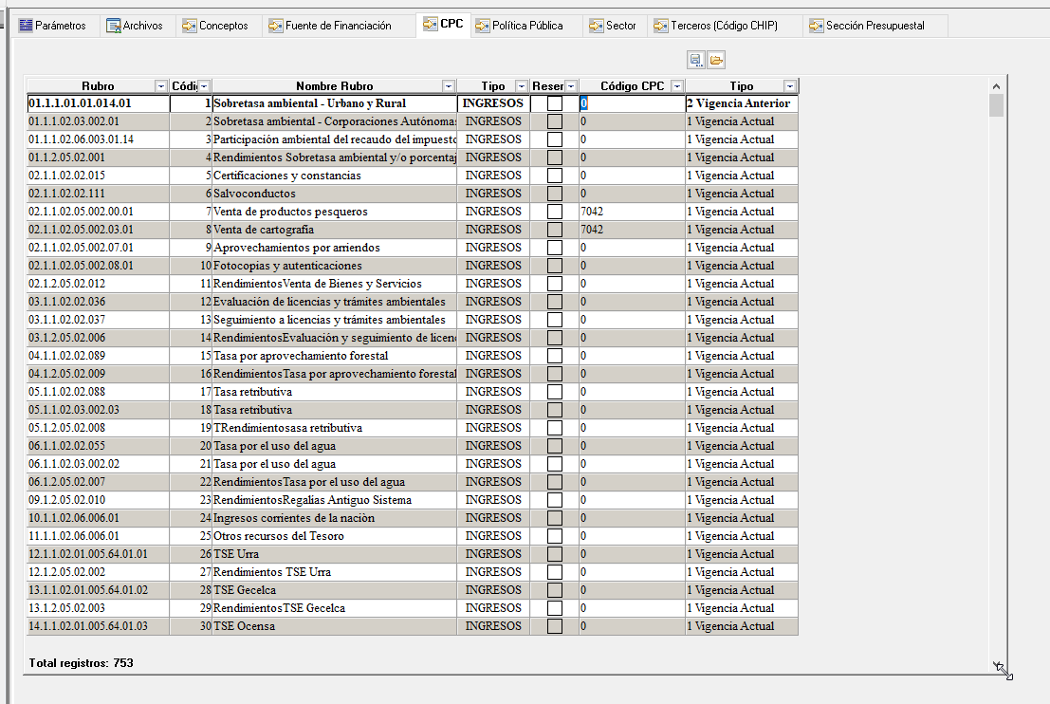Select Código CPC cell for Venta de productos pesqueros
This screenshot has width=1050, height=704.
tap(631, 212)
